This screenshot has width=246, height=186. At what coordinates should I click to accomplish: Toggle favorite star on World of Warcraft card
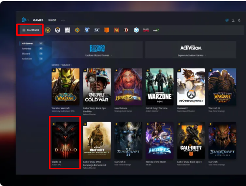click(54, 71)
